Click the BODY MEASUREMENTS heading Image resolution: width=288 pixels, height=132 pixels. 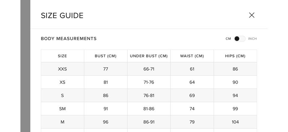69,39
